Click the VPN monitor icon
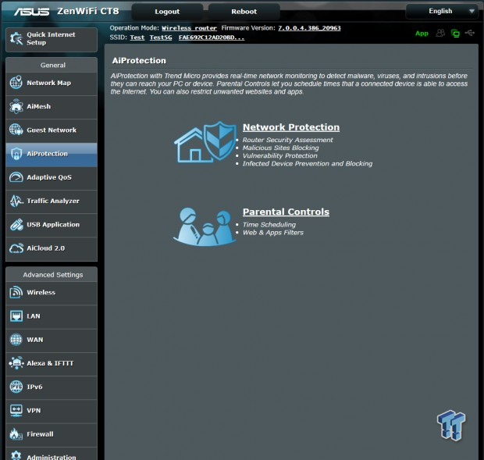 pos(16,411)
